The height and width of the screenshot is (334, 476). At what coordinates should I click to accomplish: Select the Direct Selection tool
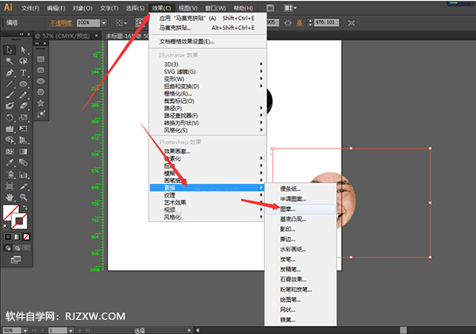pos(23,50)
